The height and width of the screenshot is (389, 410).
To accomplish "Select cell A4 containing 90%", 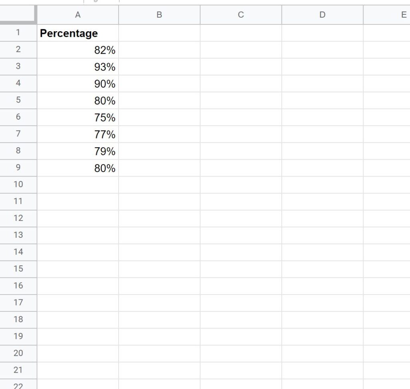I will coord(78,84).
